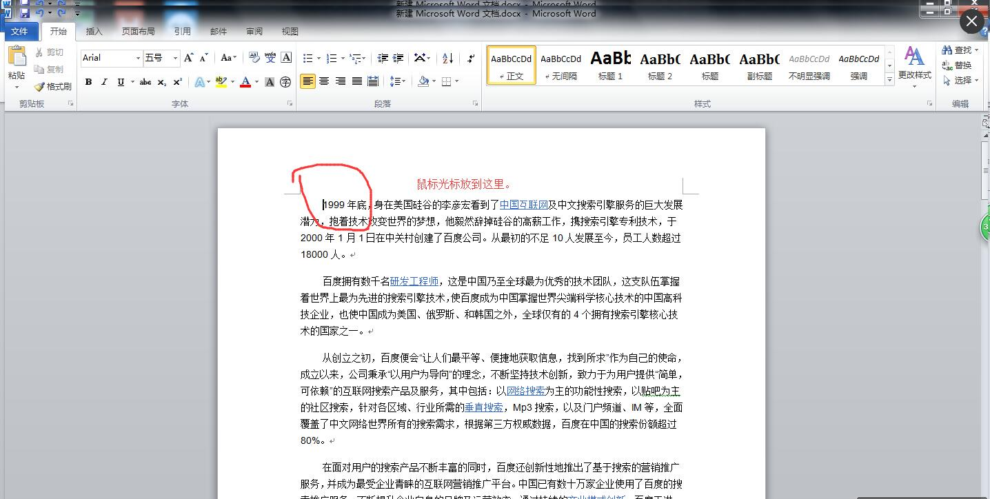
Task: Apply superscript formatting
Action: [177, 82]
